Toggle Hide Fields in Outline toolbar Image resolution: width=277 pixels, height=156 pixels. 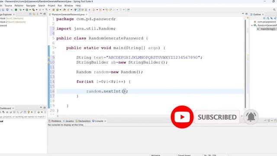tap(271, 18)
